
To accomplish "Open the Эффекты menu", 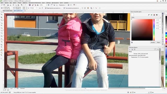I will pos(25,3).
